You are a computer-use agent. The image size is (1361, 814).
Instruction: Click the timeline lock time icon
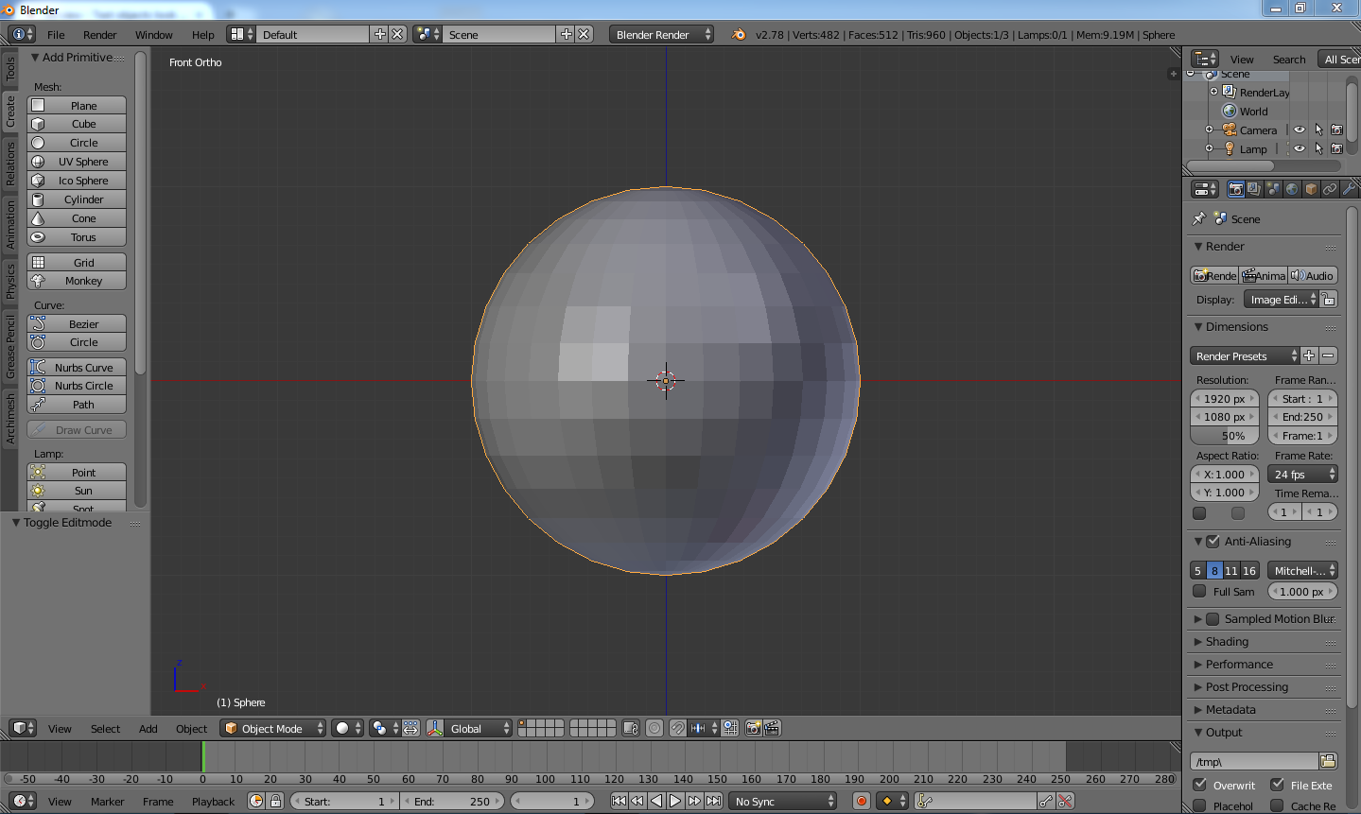tap(275, 801)
